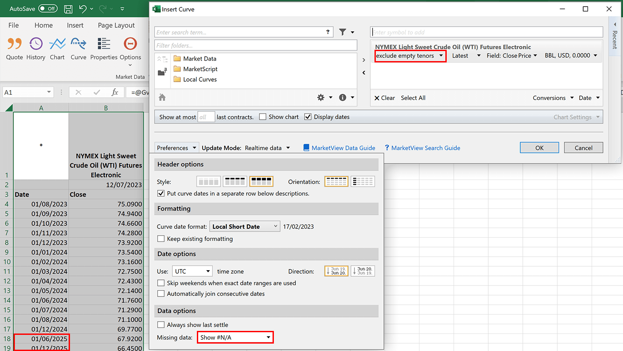Click the info icon in the folder pane
This screenshot has height=351, width=623.
(x=343, y=98)
